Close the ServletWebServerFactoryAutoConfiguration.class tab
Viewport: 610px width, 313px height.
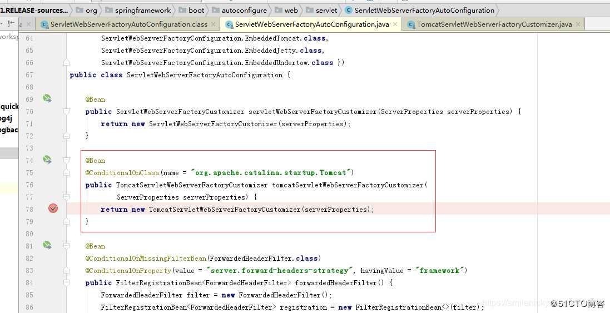pos(213,24)
